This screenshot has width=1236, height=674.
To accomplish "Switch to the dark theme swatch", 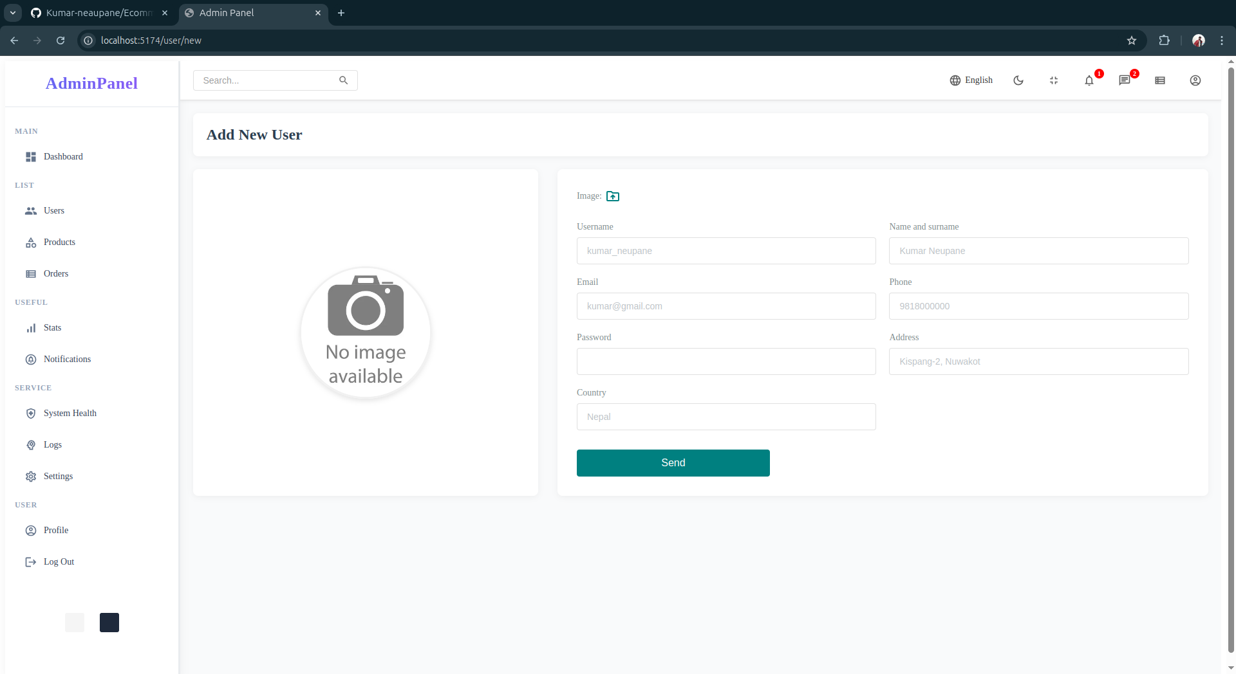I will pyautogui.click(x=109, y=623).
